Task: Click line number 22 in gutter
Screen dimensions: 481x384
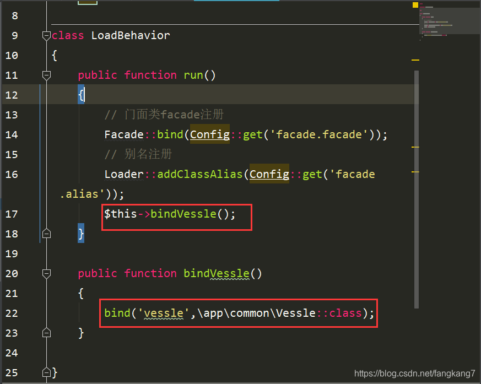Action: click(x=12, y=313)
